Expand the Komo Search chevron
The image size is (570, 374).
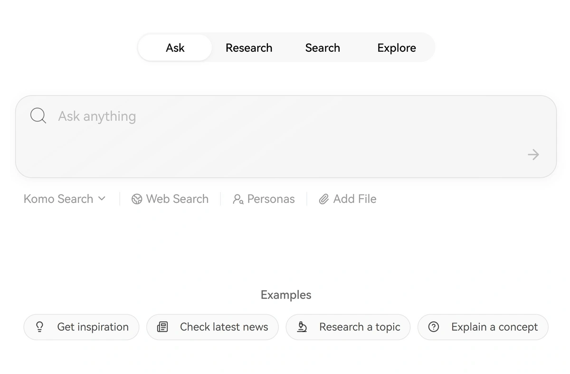pos(102,199)
